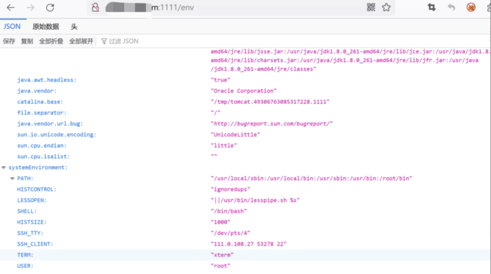Collapse the PATH node arrow
Screen dimensions: 491x274
click(12, 179)
